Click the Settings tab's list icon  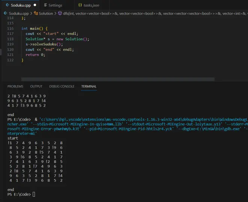pyautogui.click(x=45, y=5)
